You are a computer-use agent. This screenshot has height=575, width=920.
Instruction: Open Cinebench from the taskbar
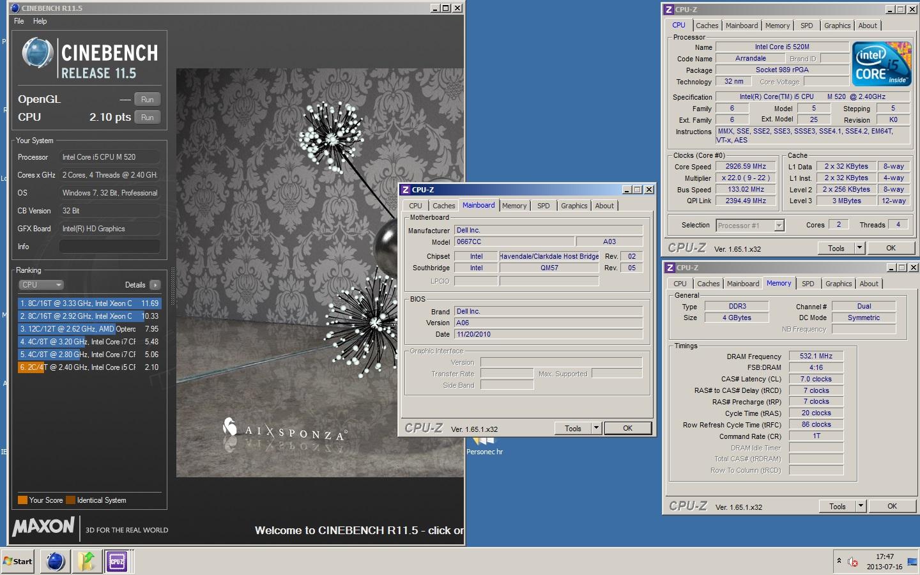pyautogui.click(x=56, y=562)
